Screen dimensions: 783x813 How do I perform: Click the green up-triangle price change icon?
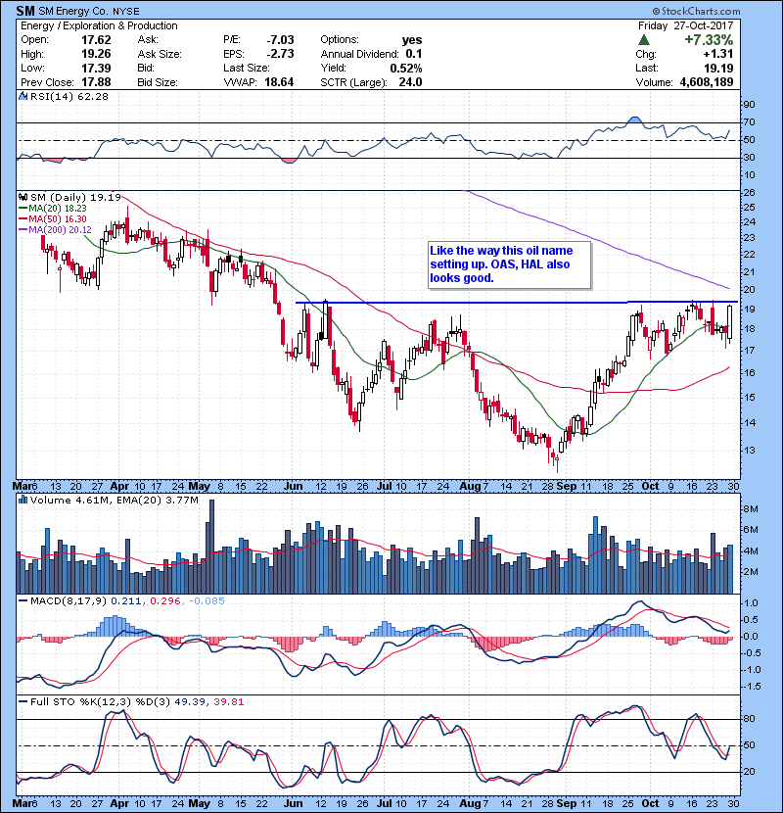tap(644, 40)
